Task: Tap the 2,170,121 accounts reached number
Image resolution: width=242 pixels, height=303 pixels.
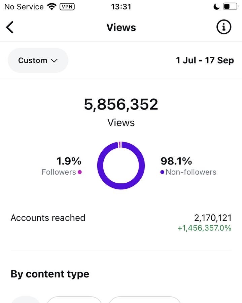Action: click(x=213, y=218)
